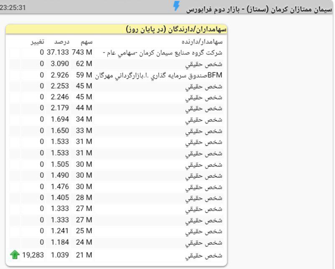Click the درصد column header
This screenshot has width=335, height=269.
[x=62, y=41]
